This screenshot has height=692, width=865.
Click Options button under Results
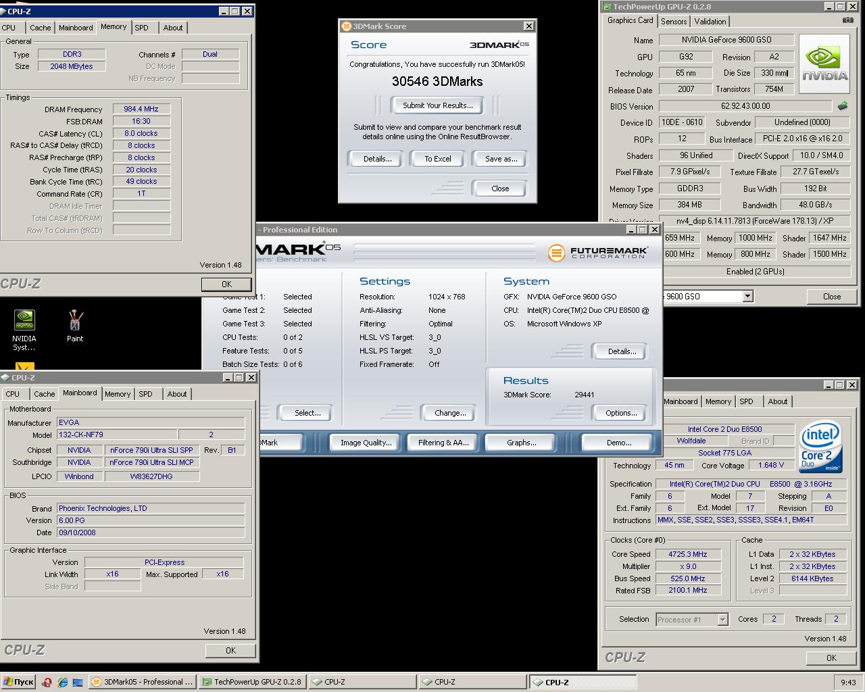click(x=621, y=413)
